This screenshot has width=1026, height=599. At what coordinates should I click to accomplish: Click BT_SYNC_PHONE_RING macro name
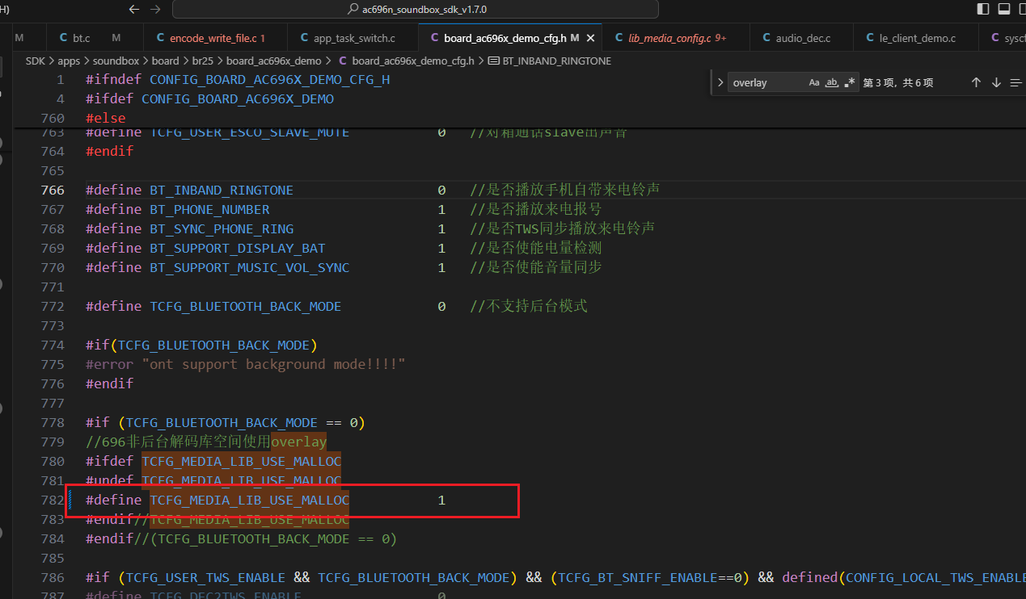coord(222,229)
